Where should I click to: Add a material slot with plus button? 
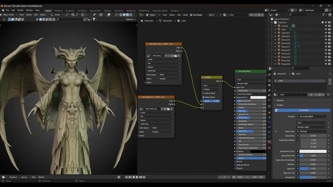pos(330,81)
